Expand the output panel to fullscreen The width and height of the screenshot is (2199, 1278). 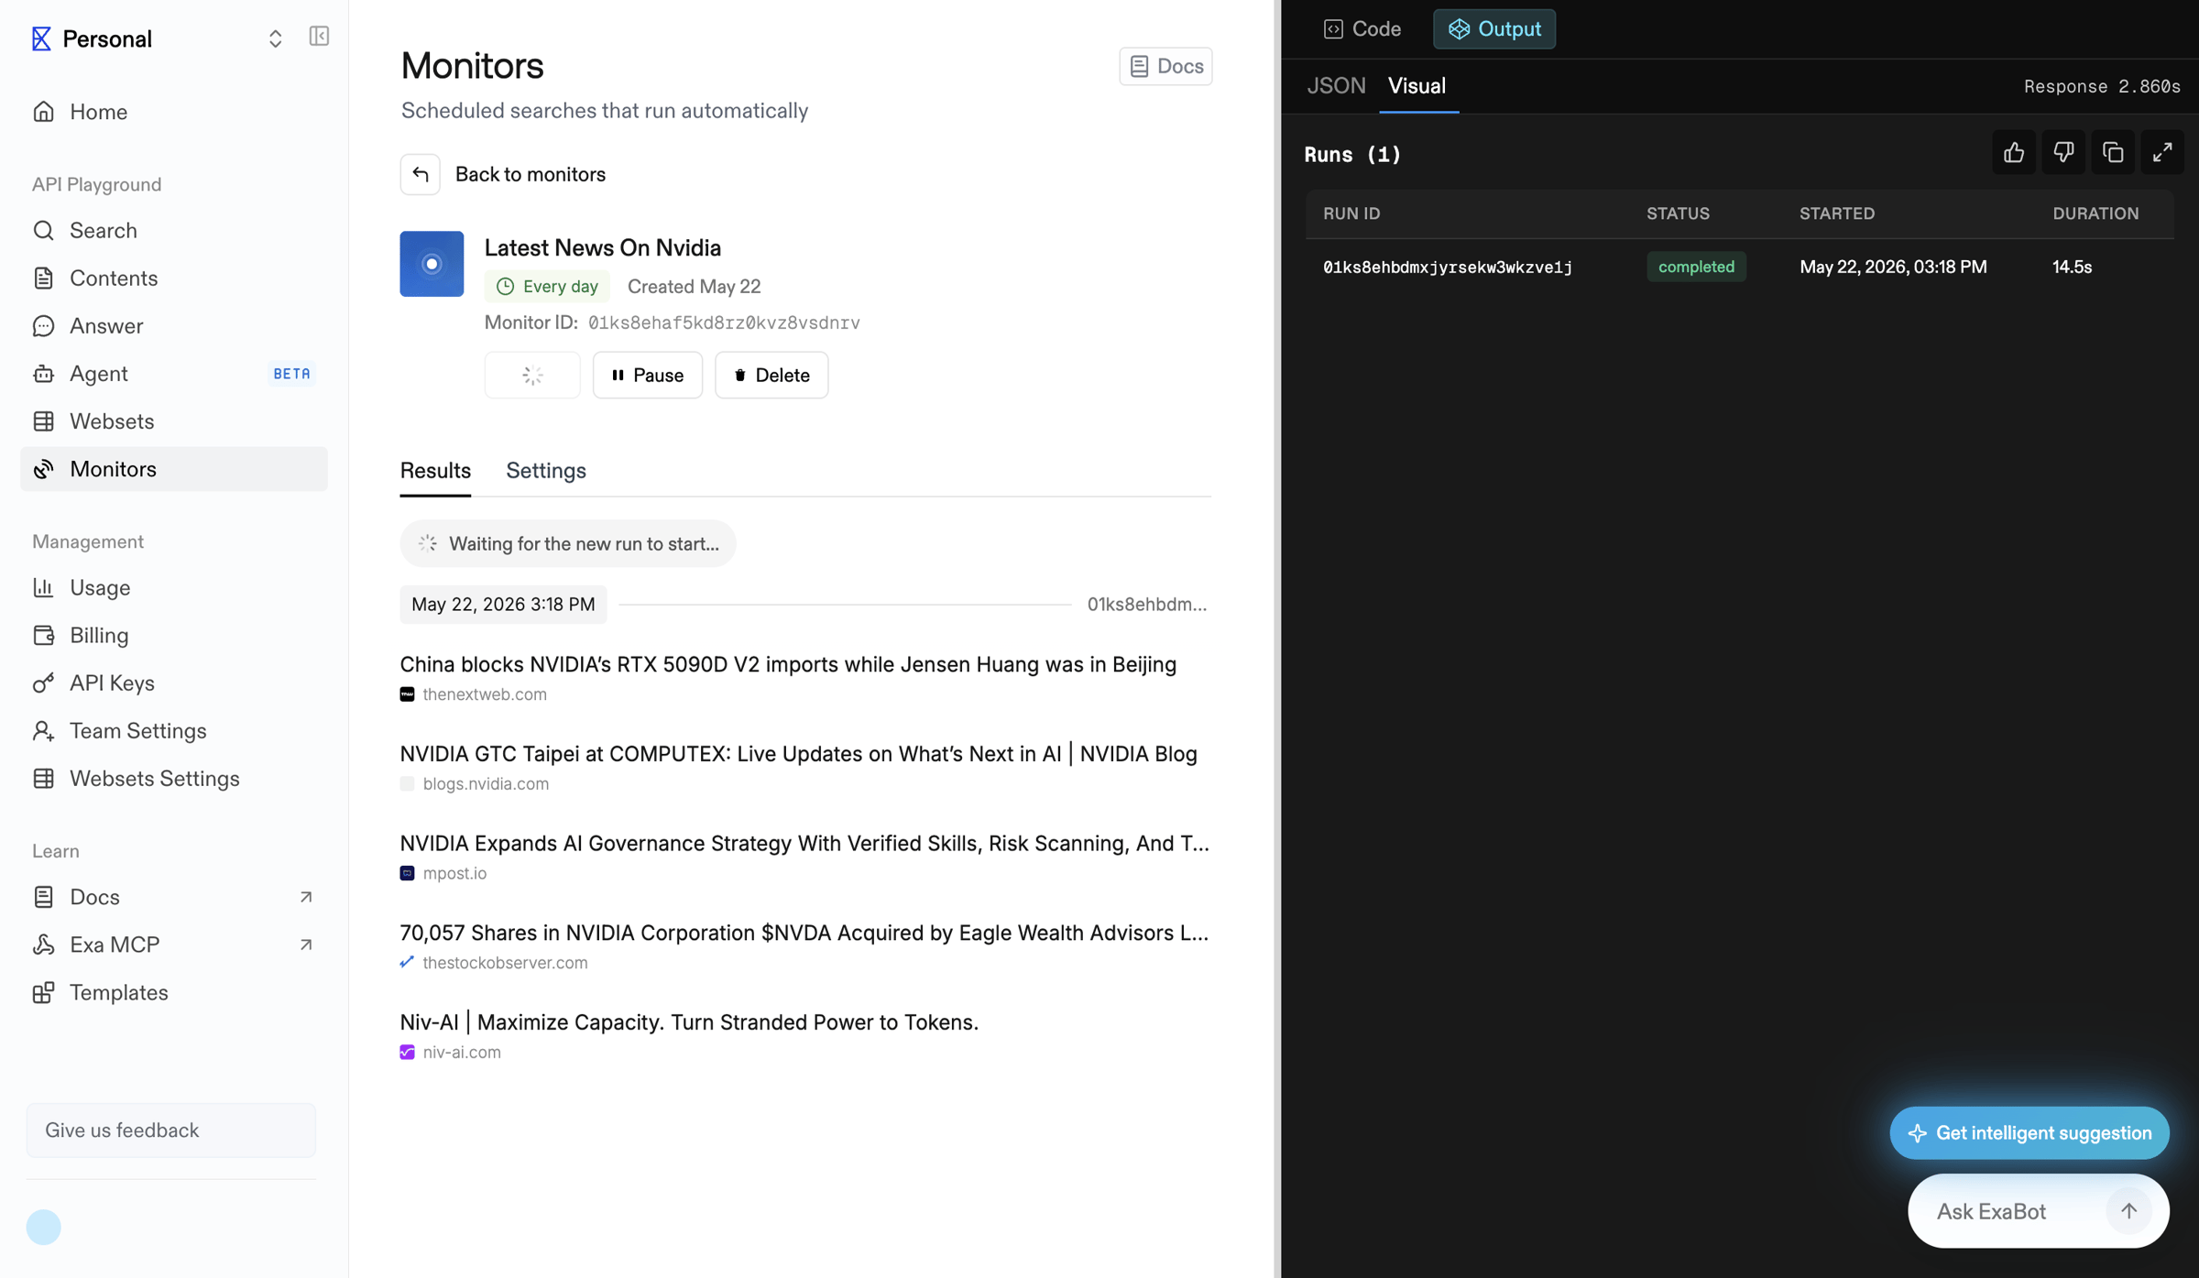2162,152
